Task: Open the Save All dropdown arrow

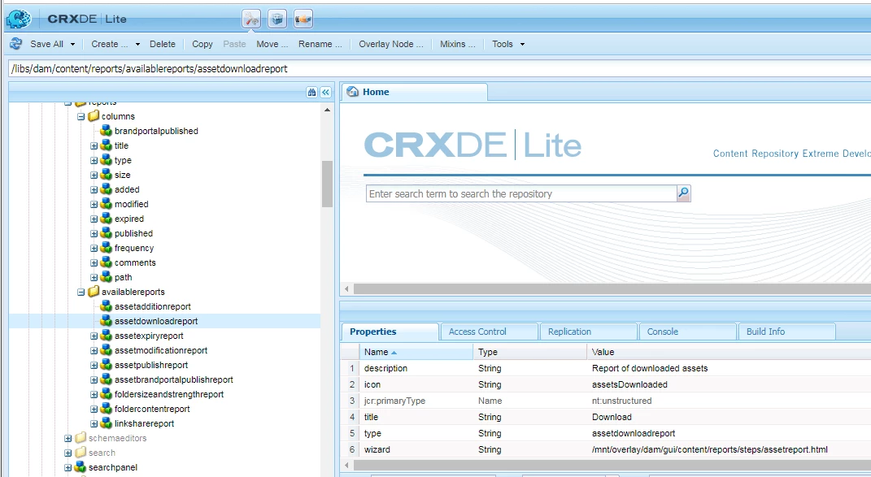Action: point(72,45)
